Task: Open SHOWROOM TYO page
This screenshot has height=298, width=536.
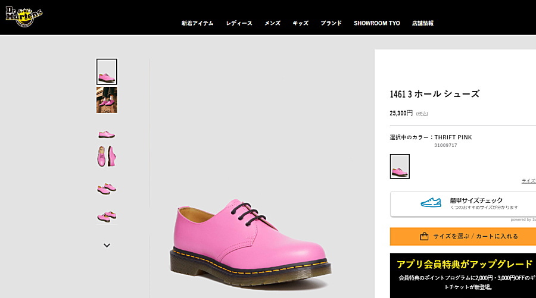Action: click(376, 23)
